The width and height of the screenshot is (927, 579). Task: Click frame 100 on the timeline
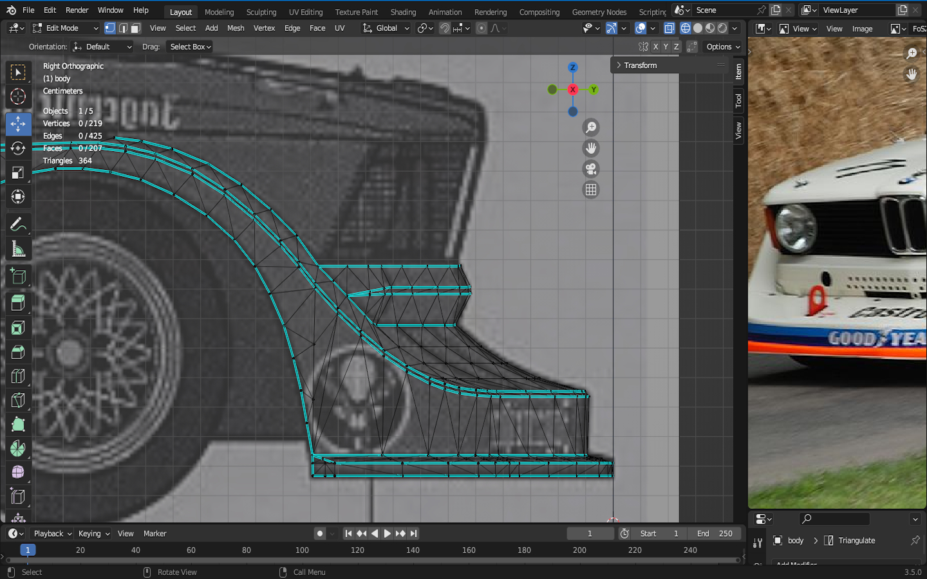pos(302,551)
